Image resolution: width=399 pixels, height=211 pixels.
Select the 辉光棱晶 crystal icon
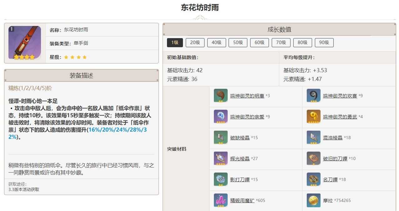point(220,158)
